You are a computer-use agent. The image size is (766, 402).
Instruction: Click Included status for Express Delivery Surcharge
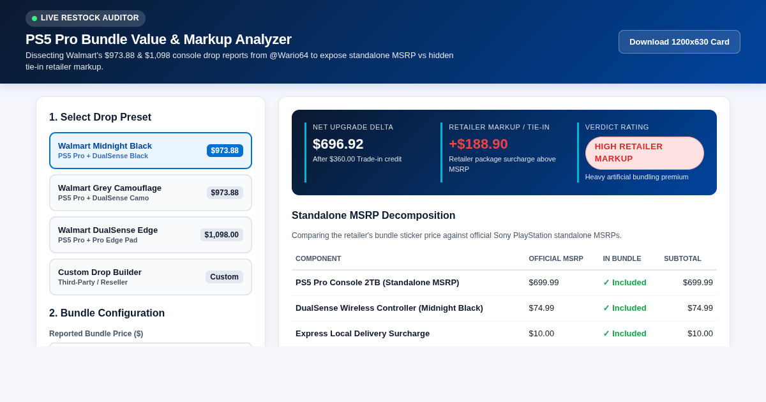(x=624, y=334)
